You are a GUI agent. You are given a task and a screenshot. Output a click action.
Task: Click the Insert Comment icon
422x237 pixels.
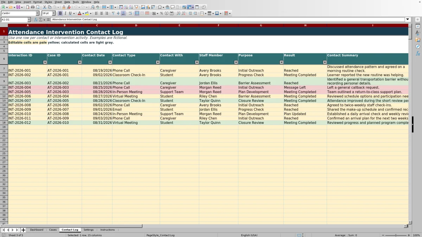172,7
